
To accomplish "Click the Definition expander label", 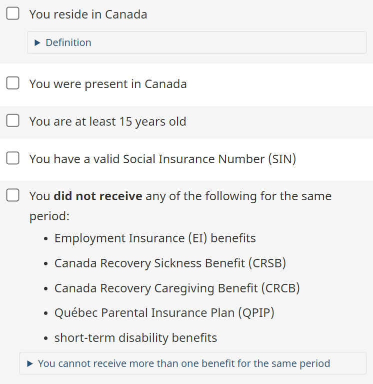I will click(x=68, y=43).
